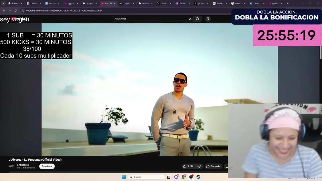322x181 pixels.
Task: Open the browser tab search dropdown
Action: 3,4
